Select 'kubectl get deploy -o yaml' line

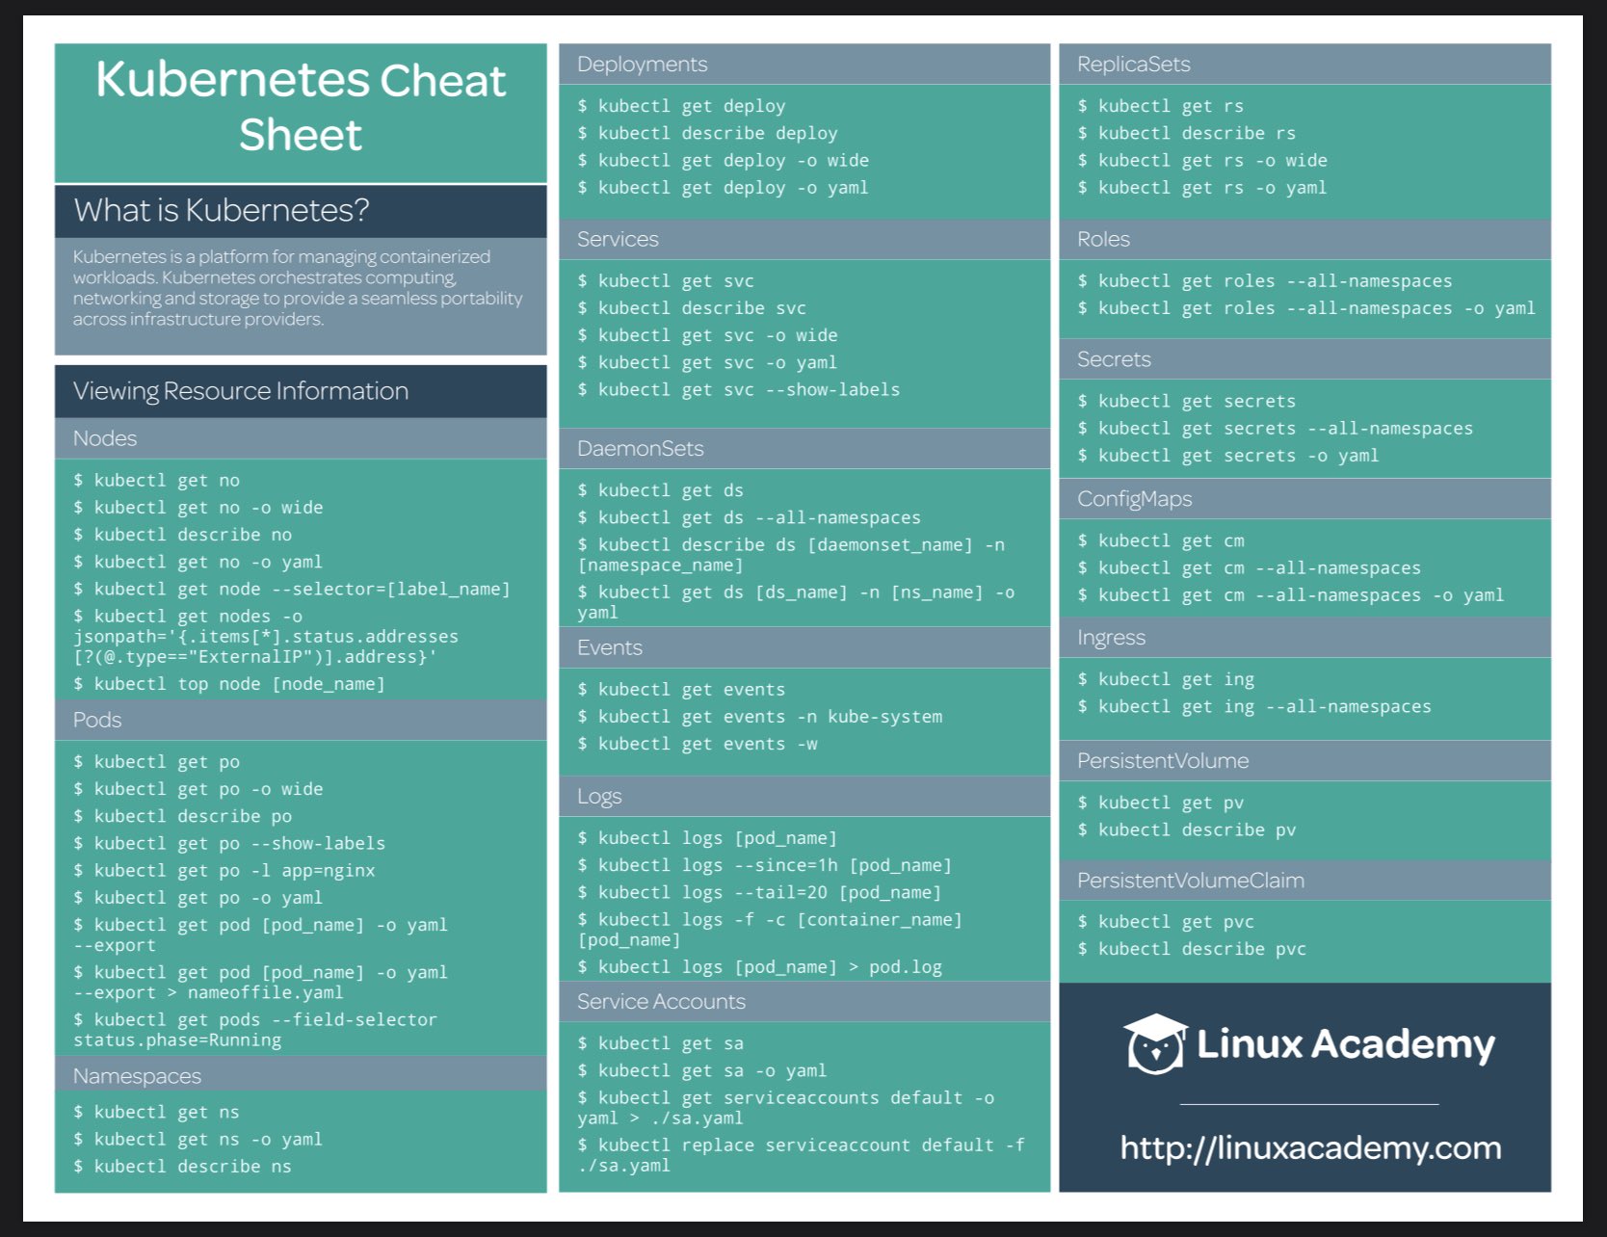pyautogui.click(x=724, y=188)
